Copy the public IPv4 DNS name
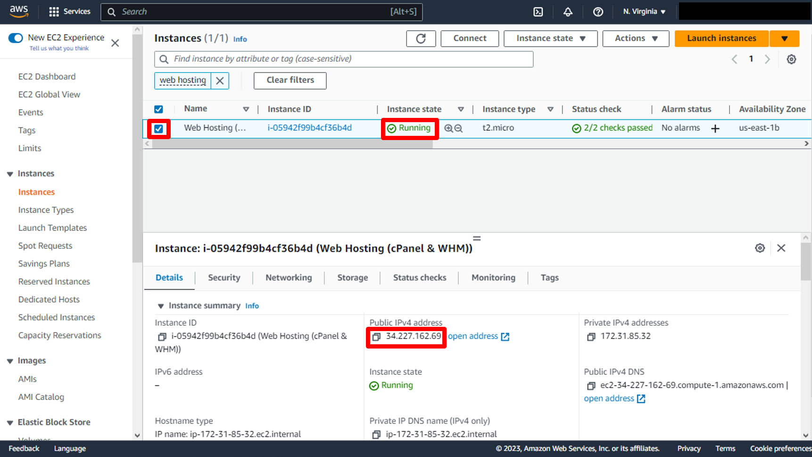 pyautogui.click(x=591, y=386)
